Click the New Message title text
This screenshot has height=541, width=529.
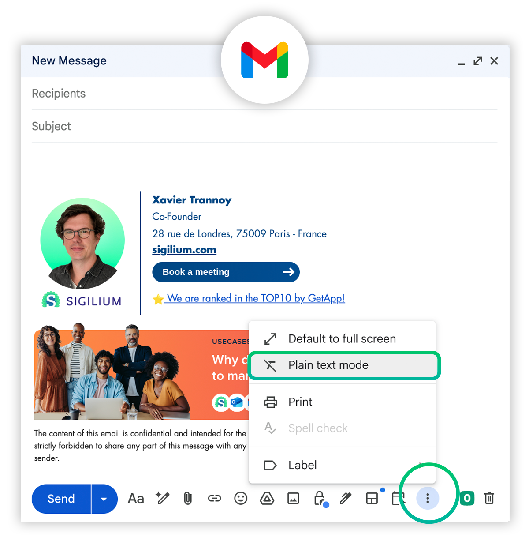[x=69, y=61]
